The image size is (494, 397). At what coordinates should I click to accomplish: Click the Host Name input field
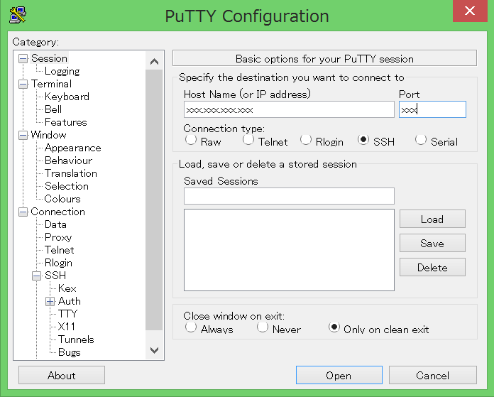289,109
